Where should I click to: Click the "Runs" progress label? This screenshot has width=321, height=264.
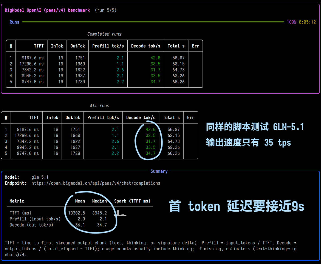point(14,22)
